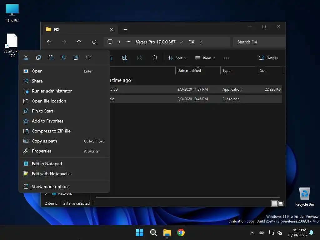This screenshot has height=240, width=320.
Task: Sort by Date modified column
Action: 198,70
